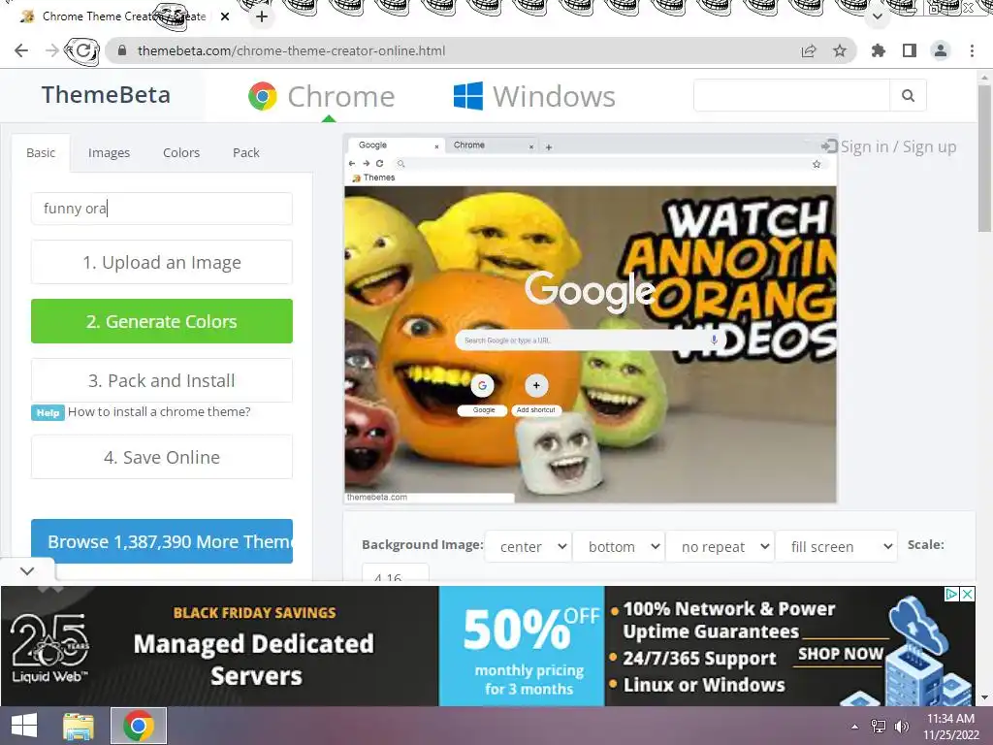Click the browser Back arrow

[x=21, y=50]
